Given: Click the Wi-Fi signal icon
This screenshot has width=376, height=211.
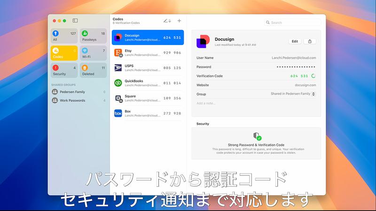Looking at the screenshot, I should [x=85, y=51].
